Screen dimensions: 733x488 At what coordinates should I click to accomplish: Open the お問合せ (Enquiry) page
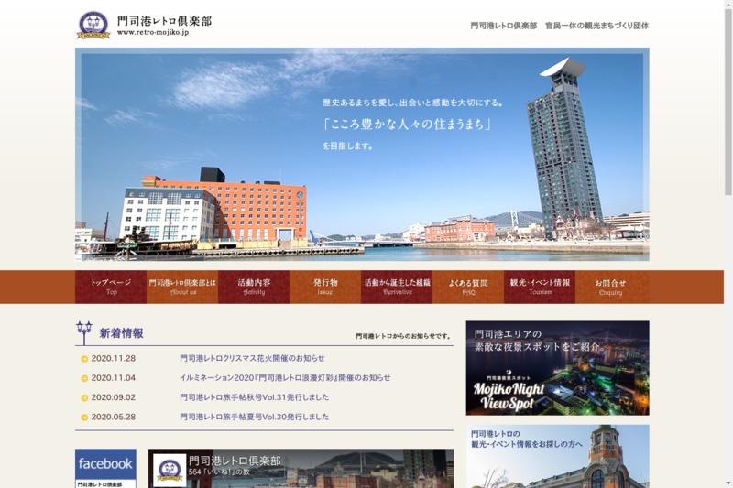pyautogui.click(x=611, y=287)
